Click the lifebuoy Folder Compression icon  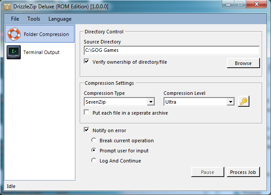14,34
